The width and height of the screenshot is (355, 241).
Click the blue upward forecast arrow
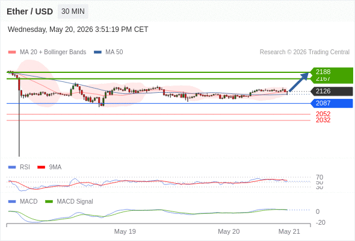[299, 82]
